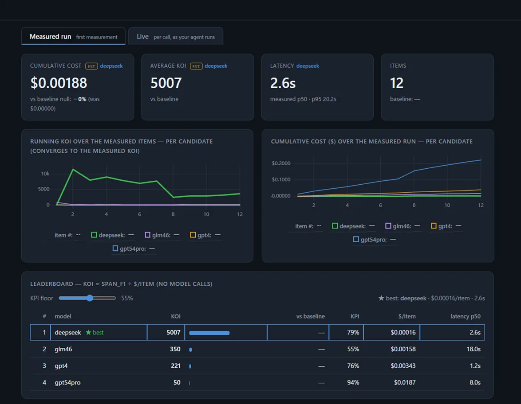Click the 1.2s latency cell
The height and width of the screenshot is (404, 521).
(x=475, y=366)
